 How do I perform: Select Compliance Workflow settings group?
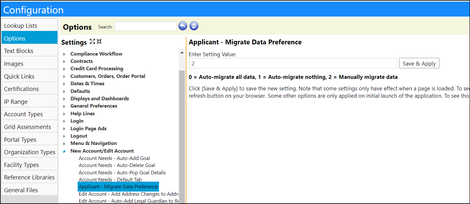[x=96, y=54]
